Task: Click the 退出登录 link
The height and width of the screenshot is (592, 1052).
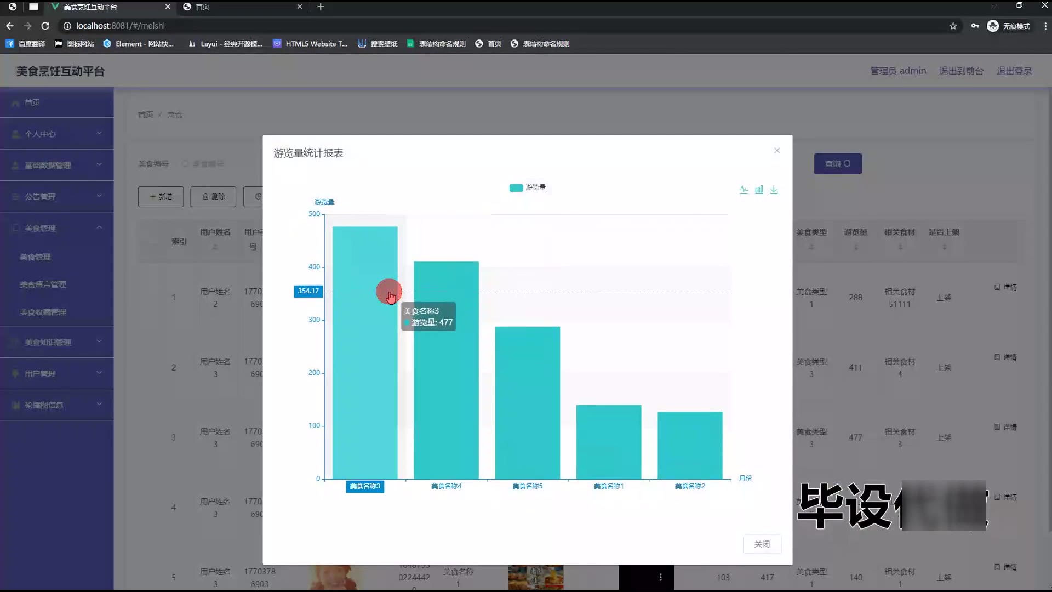Action: (x=1014, y=71)
